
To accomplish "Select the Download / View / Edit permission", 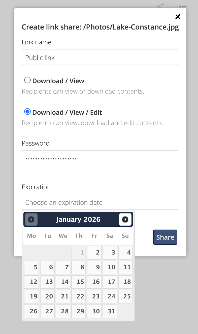I will tap(27, 112).
